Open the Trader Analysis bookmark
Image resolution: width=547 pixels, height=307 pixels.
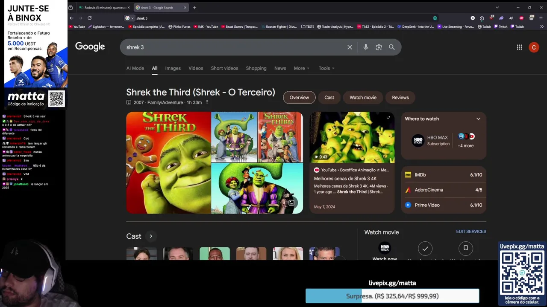(x=335, y=26)
